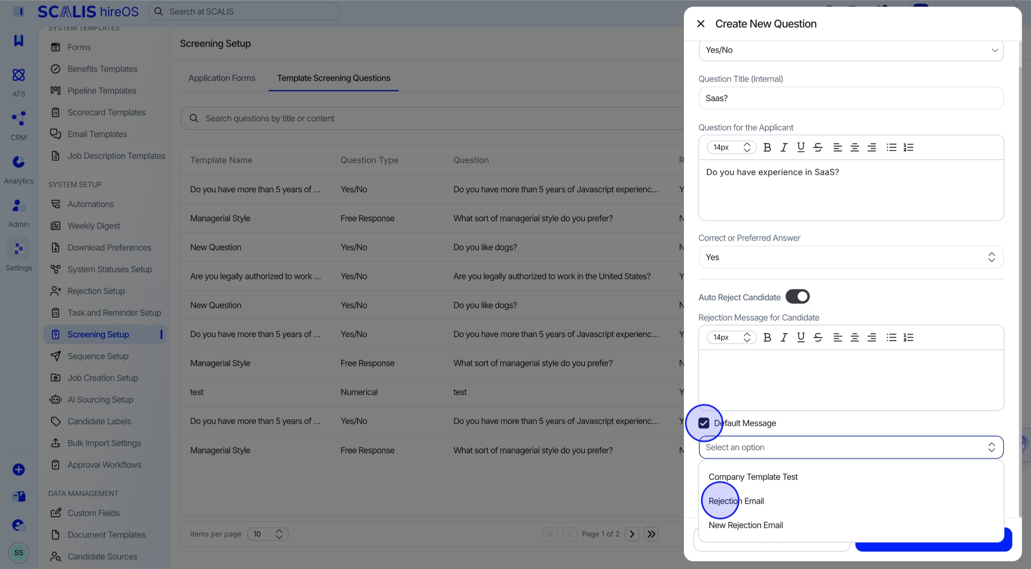Click Strikethrough in the Question for the Applicant toolbar
The height and width of the screenshot is (569, 1031).
pos(818,148)
